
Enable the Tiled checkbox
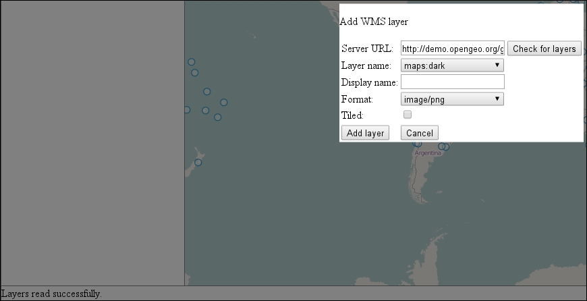click(x=408, y=115)
